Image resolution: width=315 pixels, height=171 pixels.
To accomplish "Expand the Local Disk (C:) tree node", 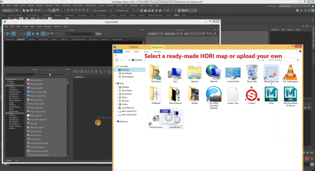I will coord(117,108).
